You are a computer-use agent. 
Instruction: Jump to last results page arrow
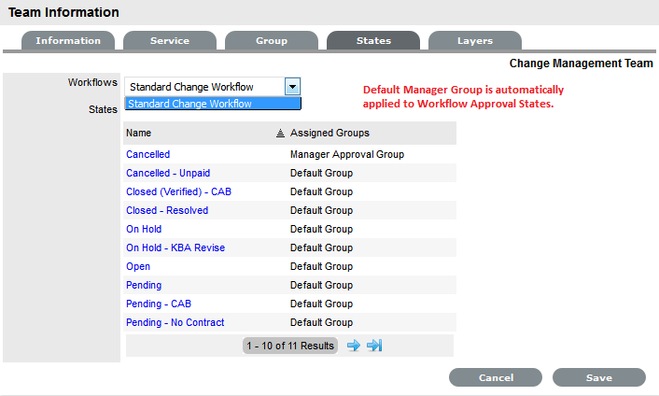(x=374, y=346)
